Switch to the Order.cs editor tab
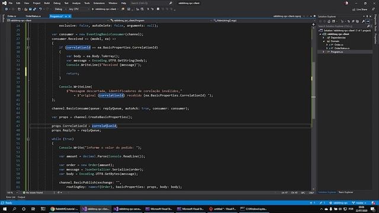The width and height of the screenshot is (379, 213). coord(12,16)
